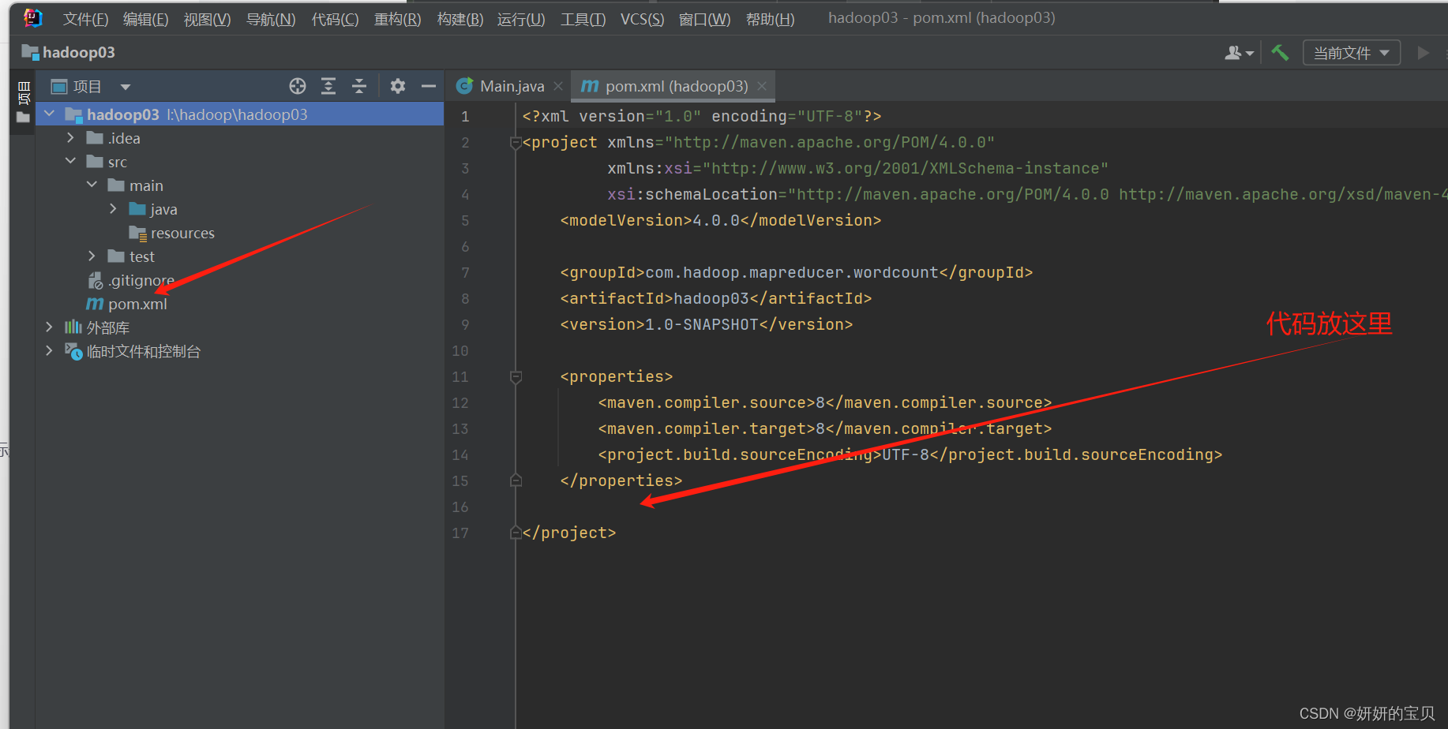Click the Run play icon
1448x729 pixels.
[x=1423, y=53]
